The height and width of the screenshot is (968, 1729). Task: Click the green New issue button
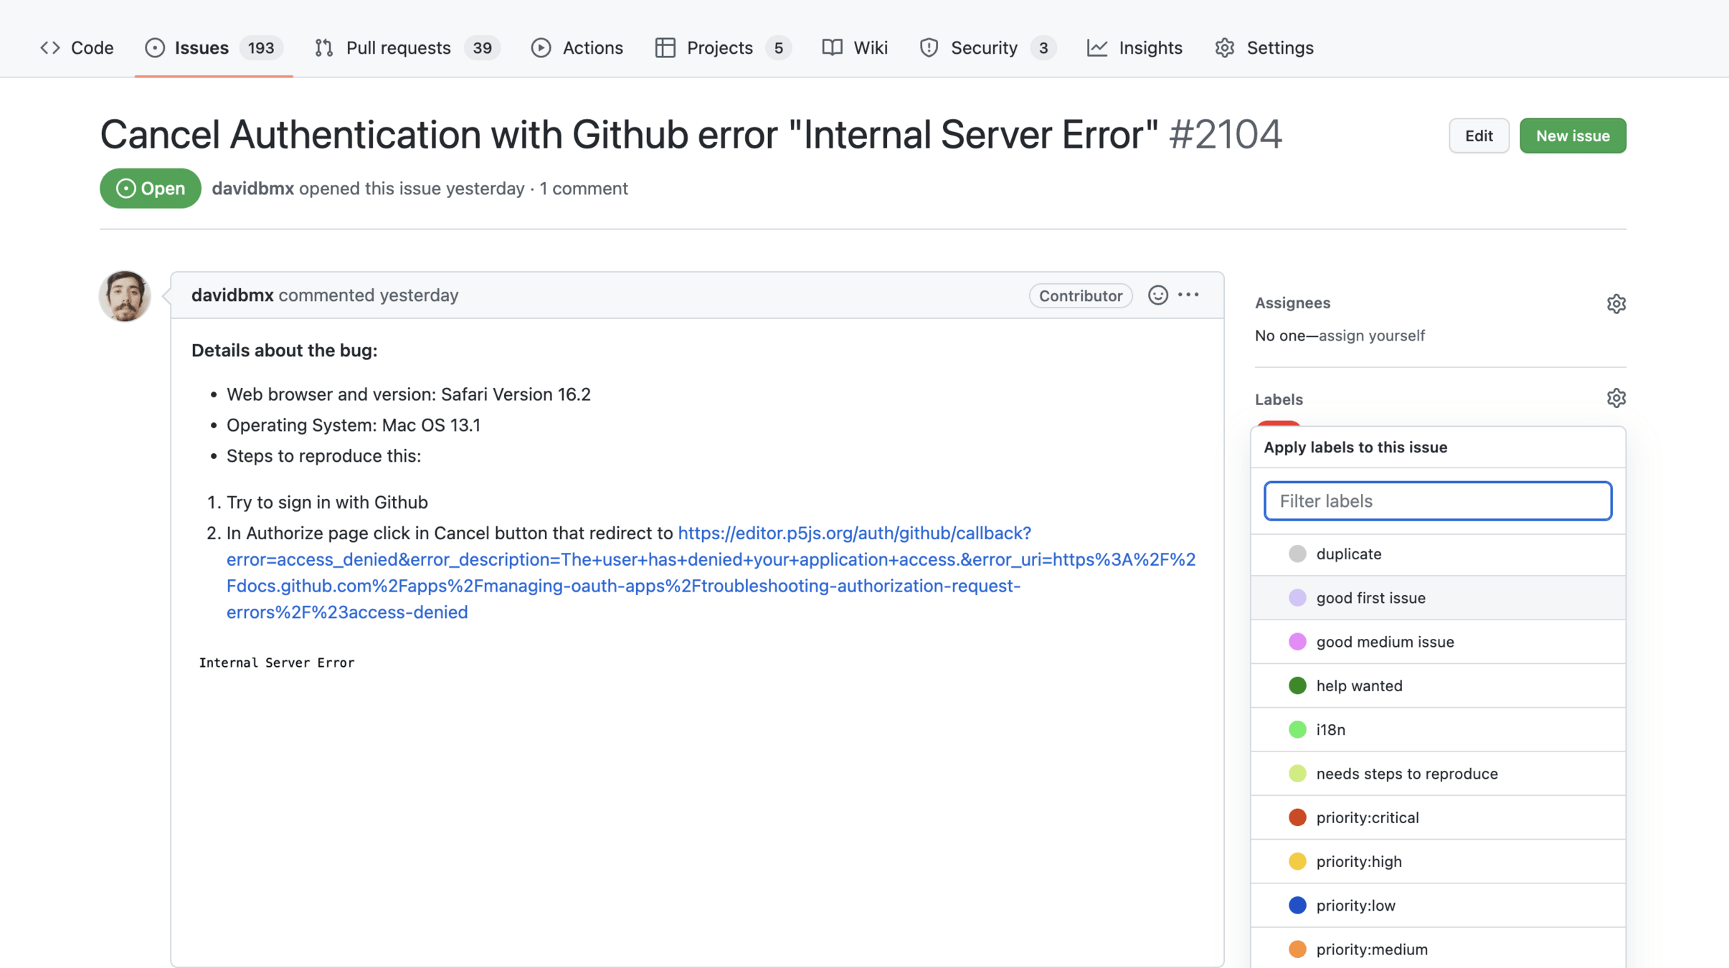[x=1572, y=136]
